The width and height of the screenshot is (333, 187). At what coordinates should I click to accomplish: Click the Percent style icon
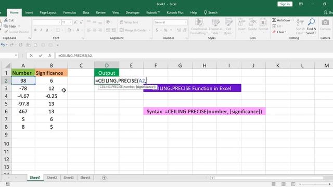tap(165, 30)
